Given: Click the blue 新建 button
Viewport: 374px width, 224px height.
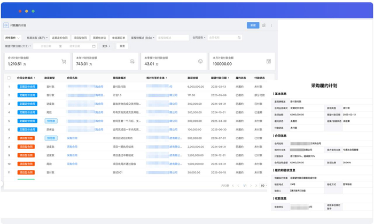Looking at the screenshot, I should tap(252, 25).
